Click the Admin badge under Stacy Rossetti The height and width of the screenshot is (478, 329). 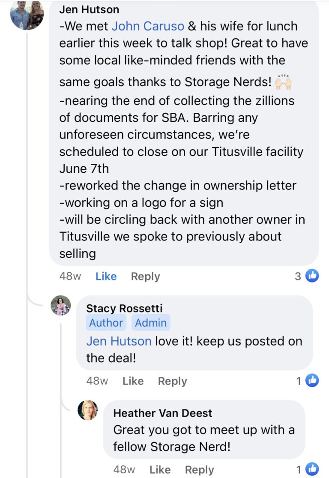pos(151,323)
